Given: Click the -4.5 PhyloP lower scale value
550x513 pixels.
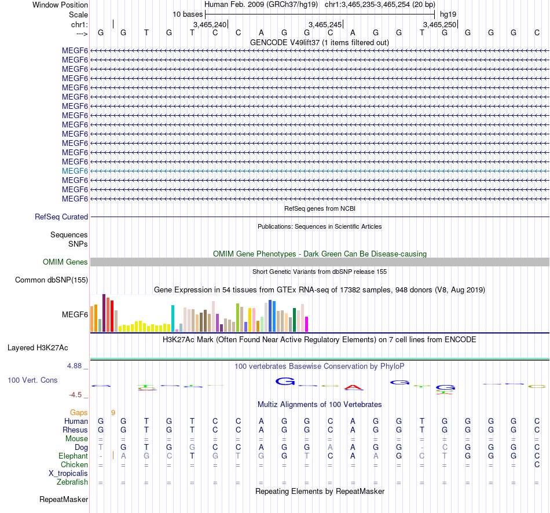Looking at the screenshot, I should (75, 395).
